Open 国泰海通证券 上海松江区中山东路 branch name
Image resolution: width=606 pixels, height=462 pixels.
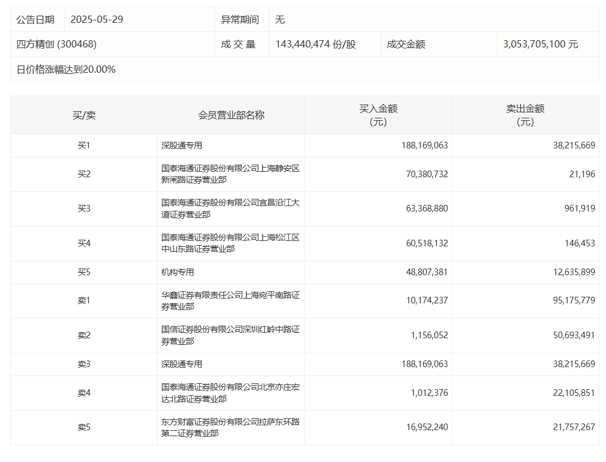tap(230, 243)
